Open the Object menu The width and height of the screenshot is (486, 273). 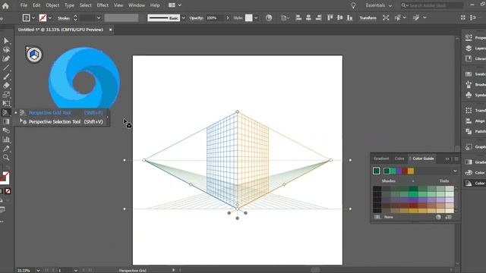52,5
